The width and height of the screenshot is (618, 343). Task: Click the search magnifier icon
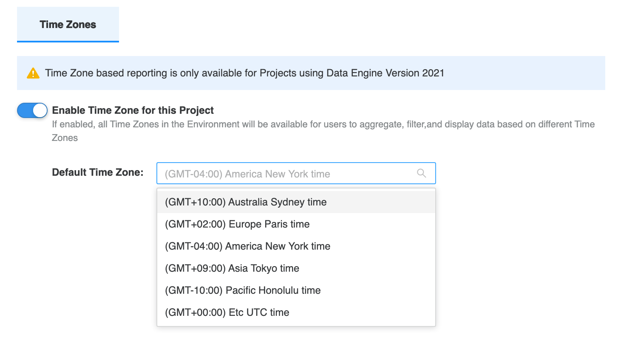(421, 173)
